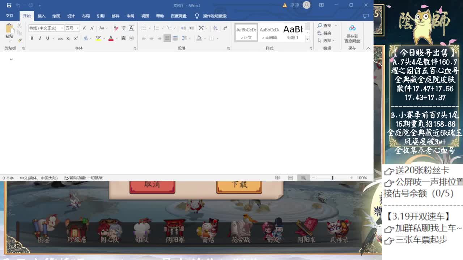This screenshot has height=260, width=463.
Task: Align text to the right
Action: pos(160,38)
